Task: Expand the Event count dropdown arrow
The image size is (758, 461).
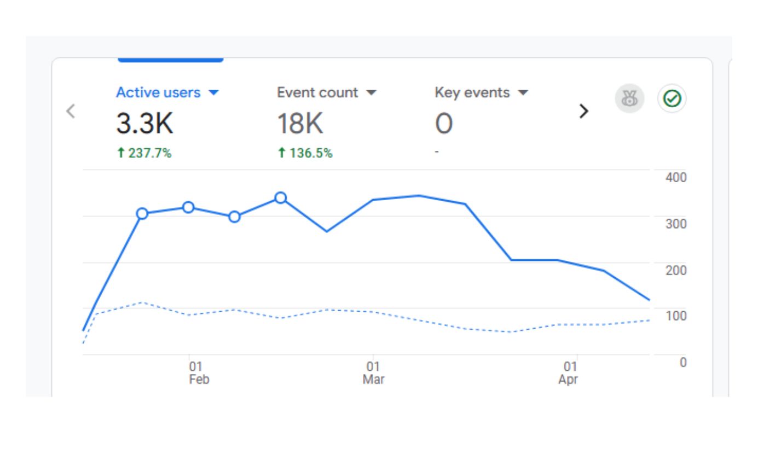Action: (x=372, y=93)
